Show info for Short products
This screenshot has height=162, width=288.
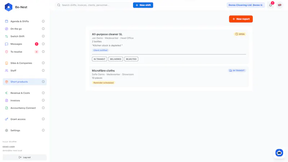(x=43, y=82)
